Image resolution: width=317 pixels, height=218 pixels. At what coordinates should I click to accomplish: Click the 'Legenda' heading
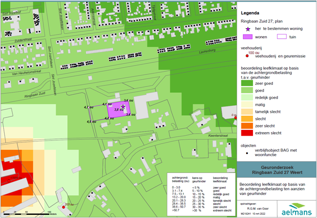pos(250,13)
